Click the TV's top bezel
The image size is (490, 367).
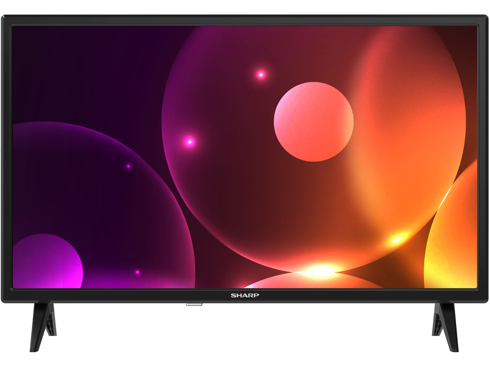(245, 20)
